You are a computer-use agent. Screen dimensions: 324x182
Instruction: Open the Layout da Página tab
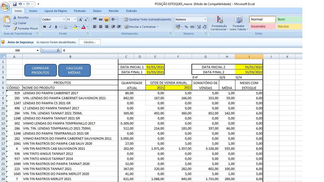[55, 11]
